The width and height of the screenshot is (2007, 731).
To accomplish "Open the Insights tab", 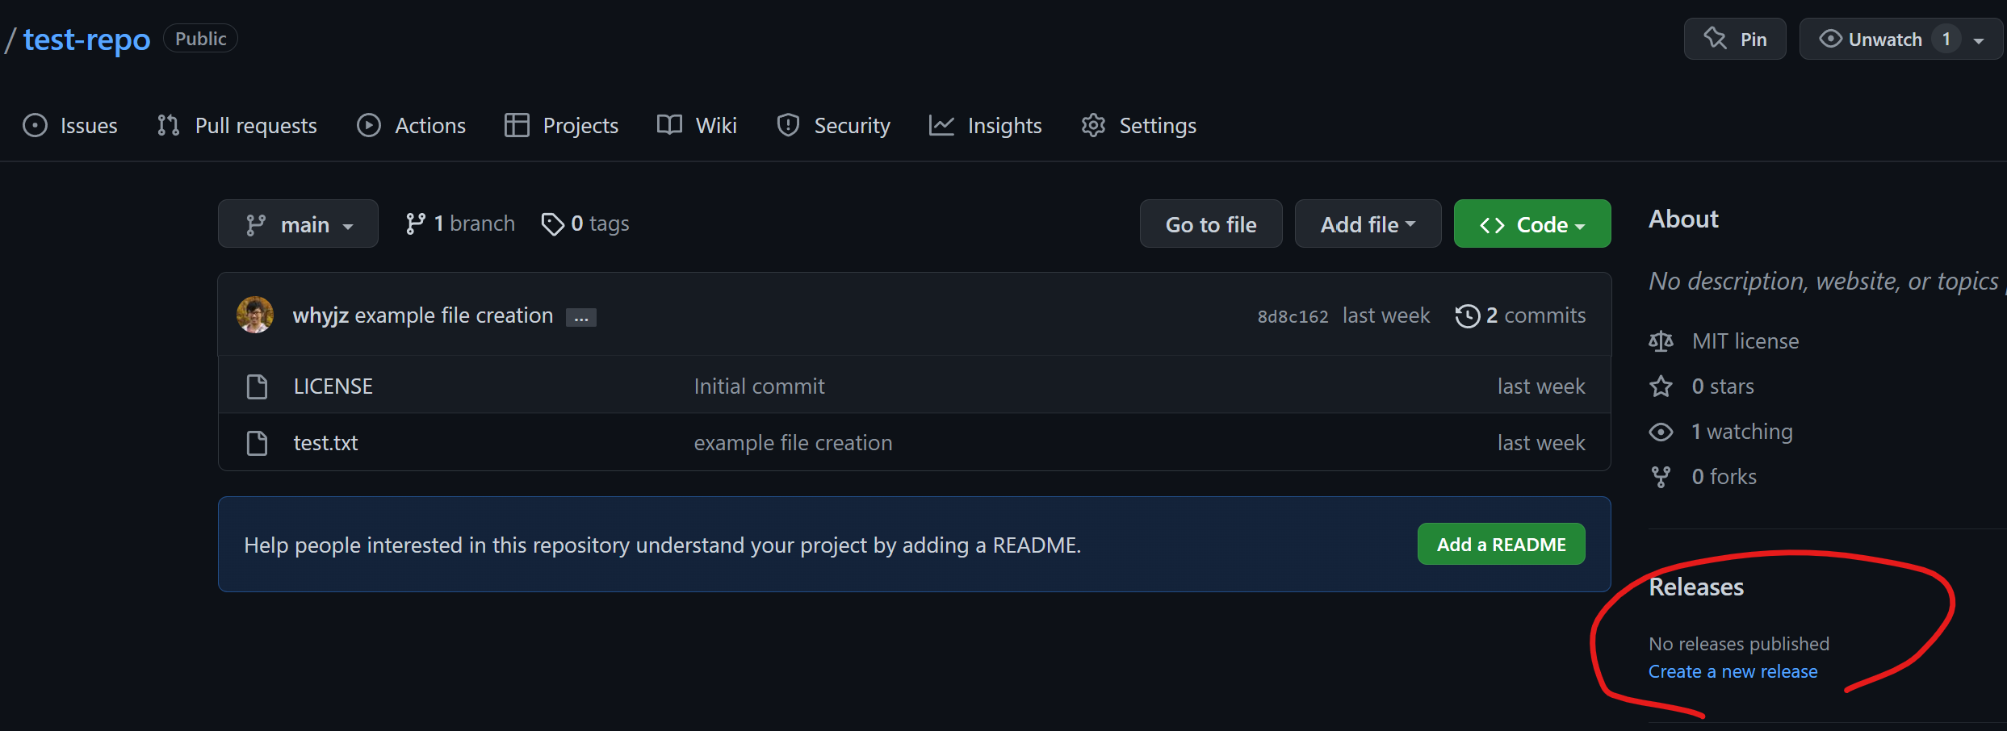I will tap(986, 126).
